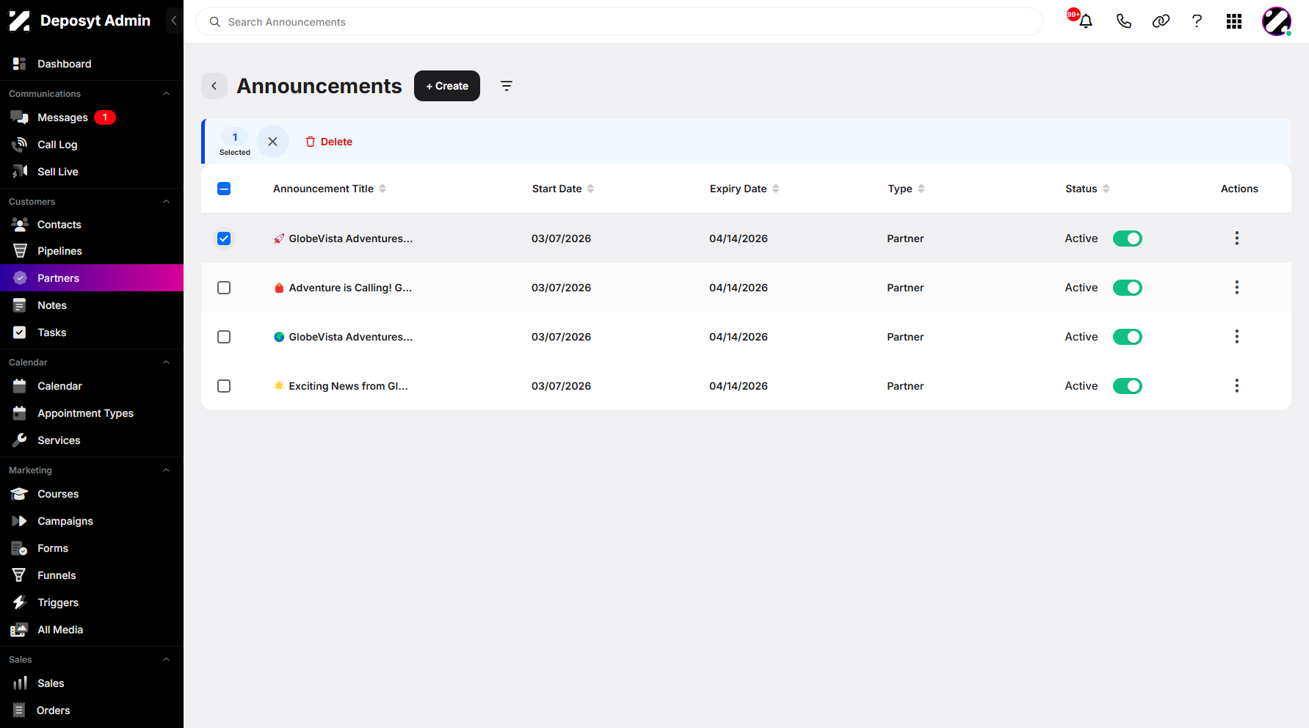Collapse the Customers sidebar section
The width and height of the screenshot is (1309, 728).
click(167, 202)
